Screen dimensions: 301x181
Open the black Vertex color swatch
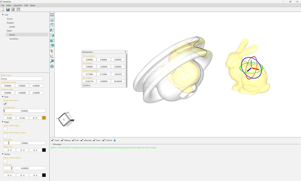point(44,175)
